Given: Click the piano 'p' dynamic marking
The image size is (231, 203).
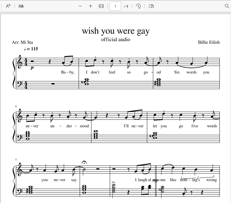Looking at the screenshot, I should pyautogui.click(x=32, y=68).
